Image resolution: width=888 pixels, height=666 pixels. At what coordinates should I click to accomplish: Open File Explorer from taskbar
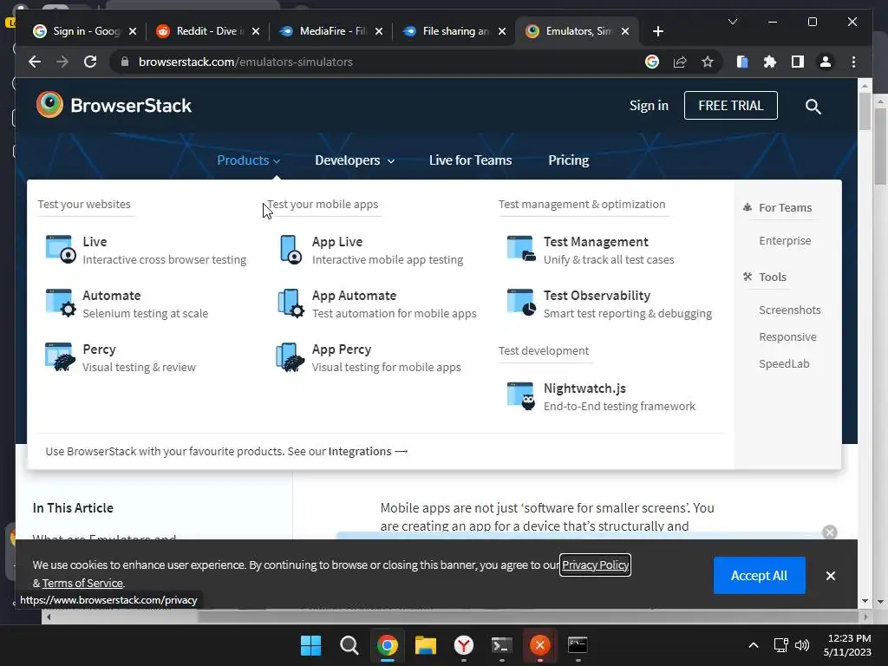pyautogui.click(x=425, y=645)
